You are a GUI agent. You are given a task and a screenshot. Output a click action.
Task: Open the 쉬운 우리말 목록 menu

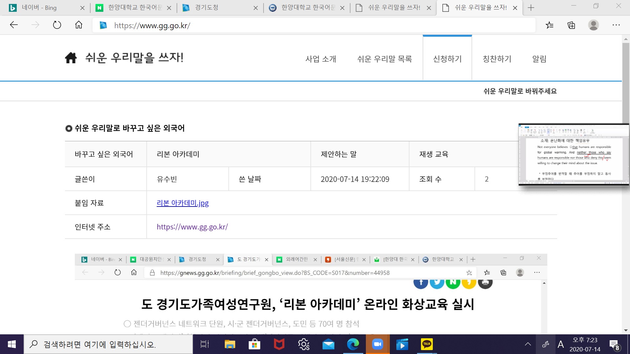[384, 59]
